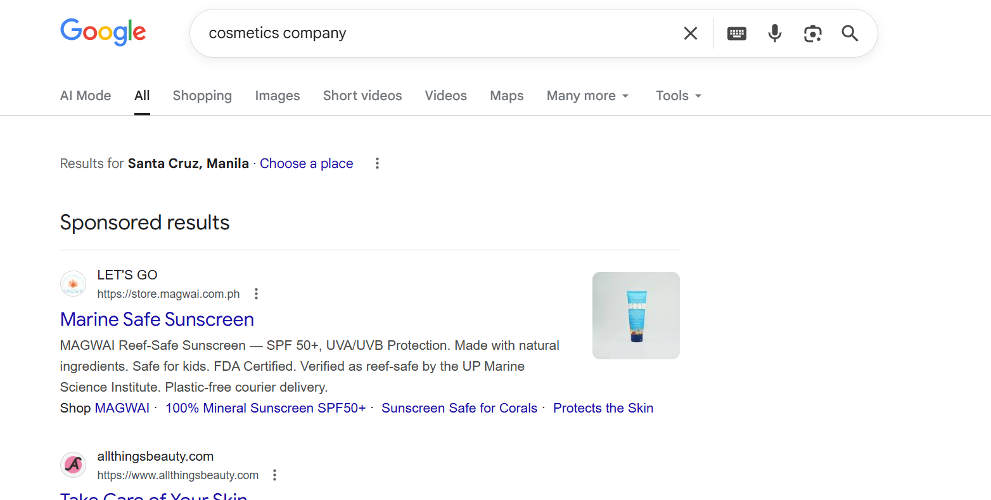The width and height of the screenshot is (991, 500).
Task: Open the Marine Safe Sunscreen ad title
Action: point(157,319)
